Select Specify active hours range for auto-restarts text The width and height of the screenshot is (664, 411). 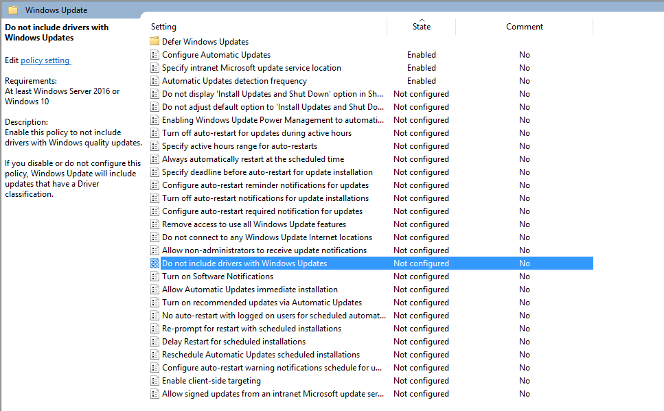pos(240,146)
